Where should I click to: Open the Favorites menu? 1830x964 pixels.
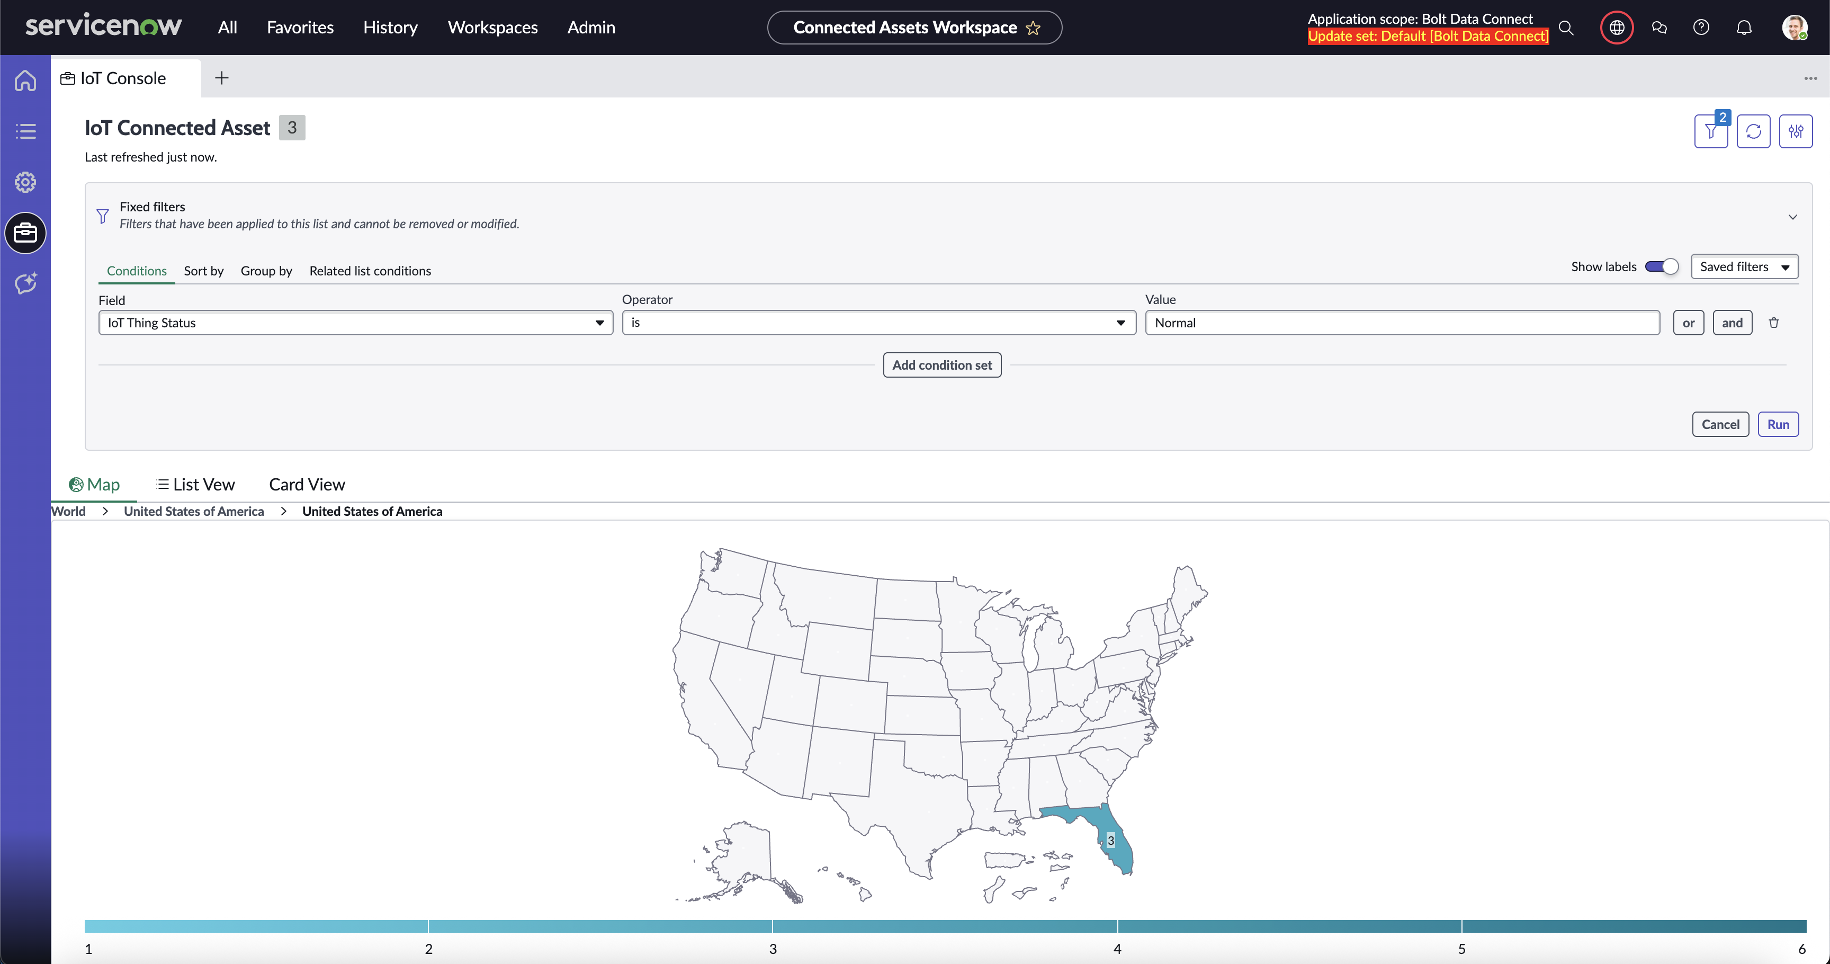pyautogui.click(x=301, y=28)
